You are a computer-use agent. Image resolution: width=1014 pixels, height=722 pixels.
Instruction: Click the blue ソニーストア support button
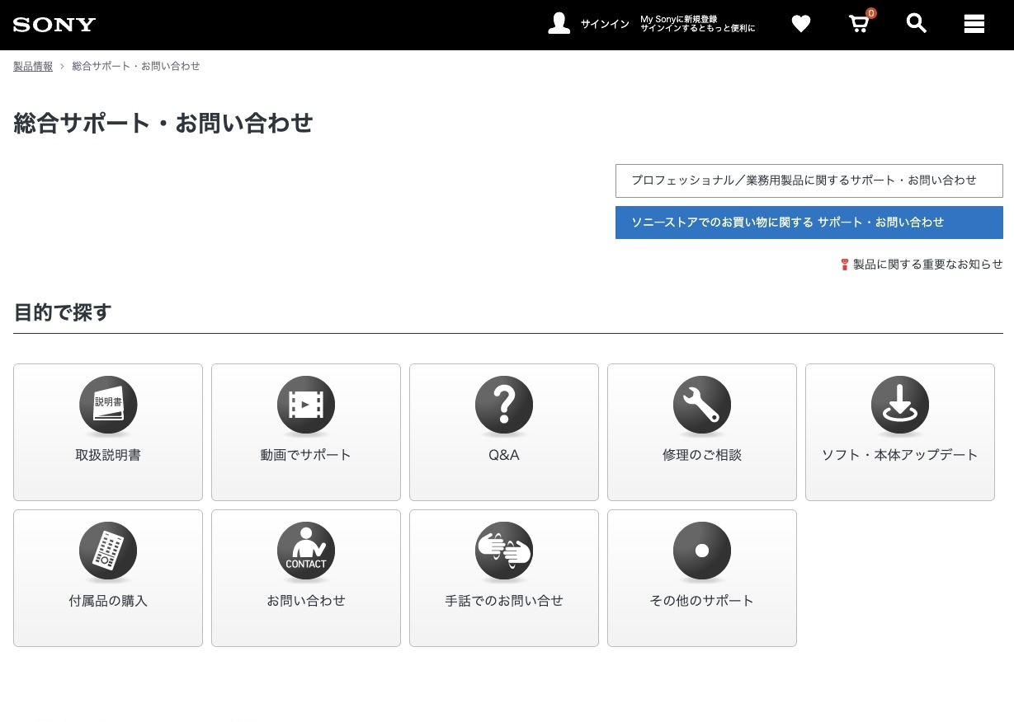[x=809, y=223]
